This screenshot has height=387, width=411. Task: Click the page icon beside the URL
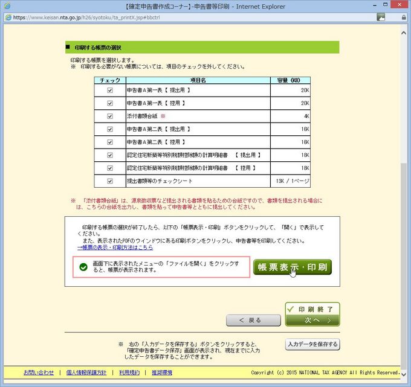7,18
